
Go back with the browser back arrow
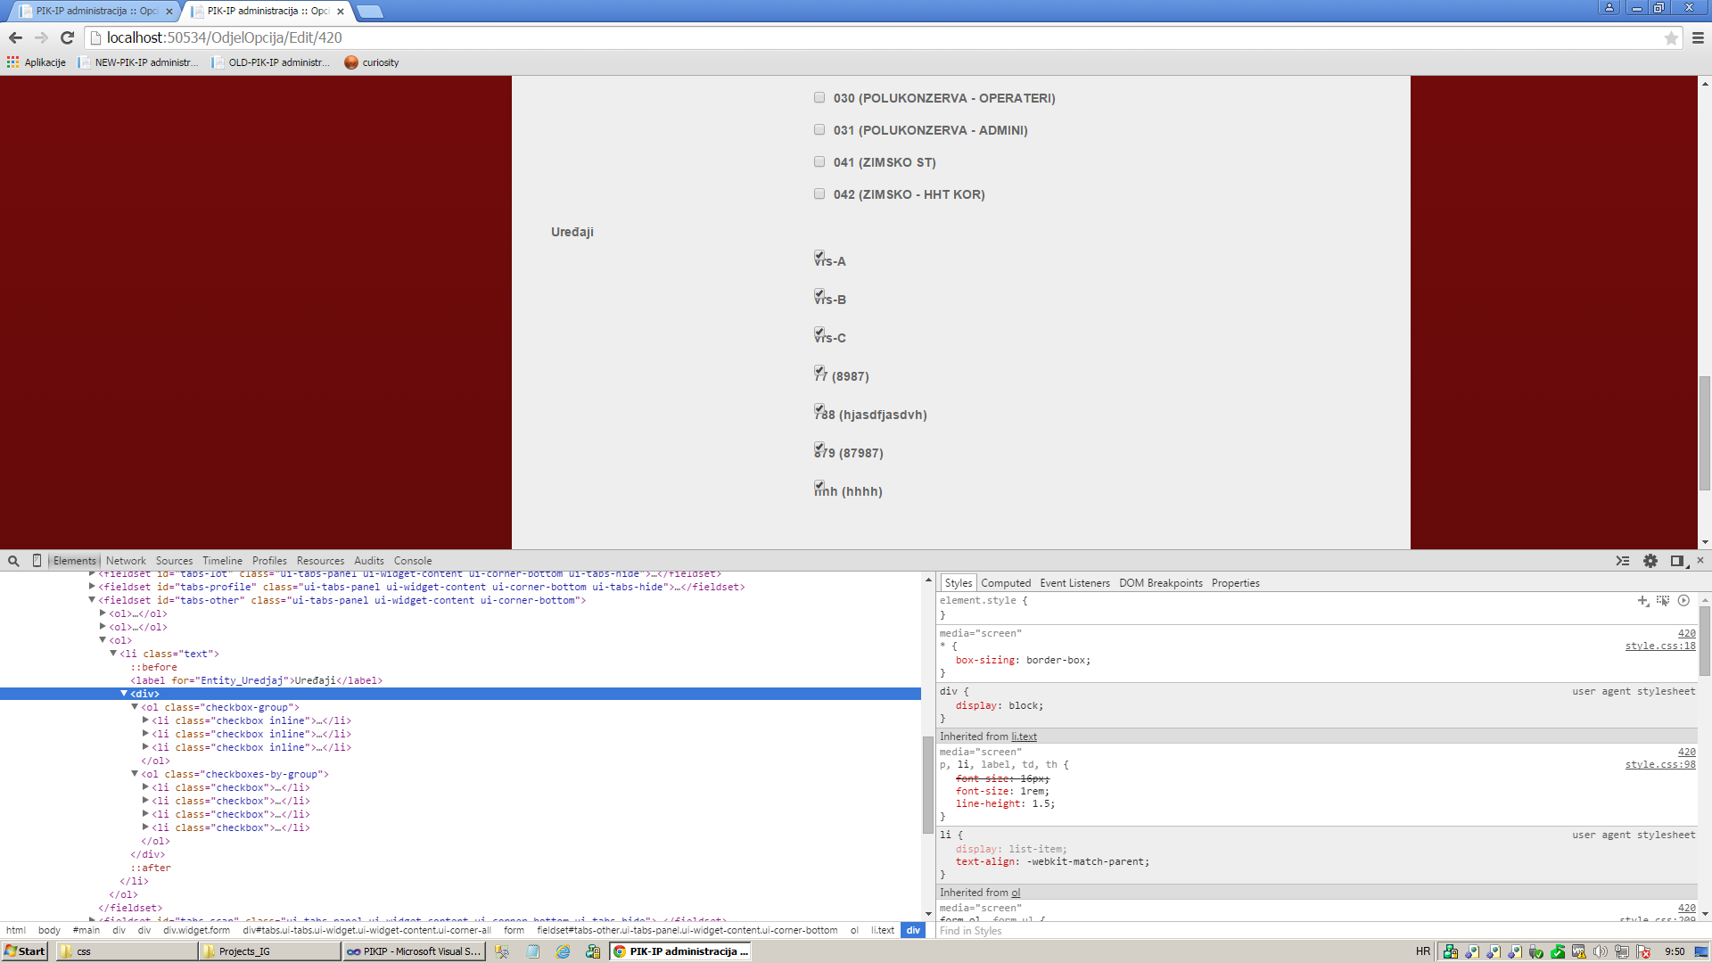pyautogui.click(x=15, y=37)
